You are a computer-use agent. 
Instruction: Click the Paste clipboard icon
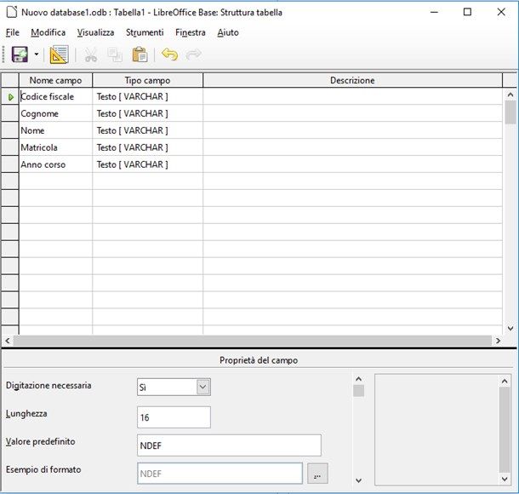140,55
